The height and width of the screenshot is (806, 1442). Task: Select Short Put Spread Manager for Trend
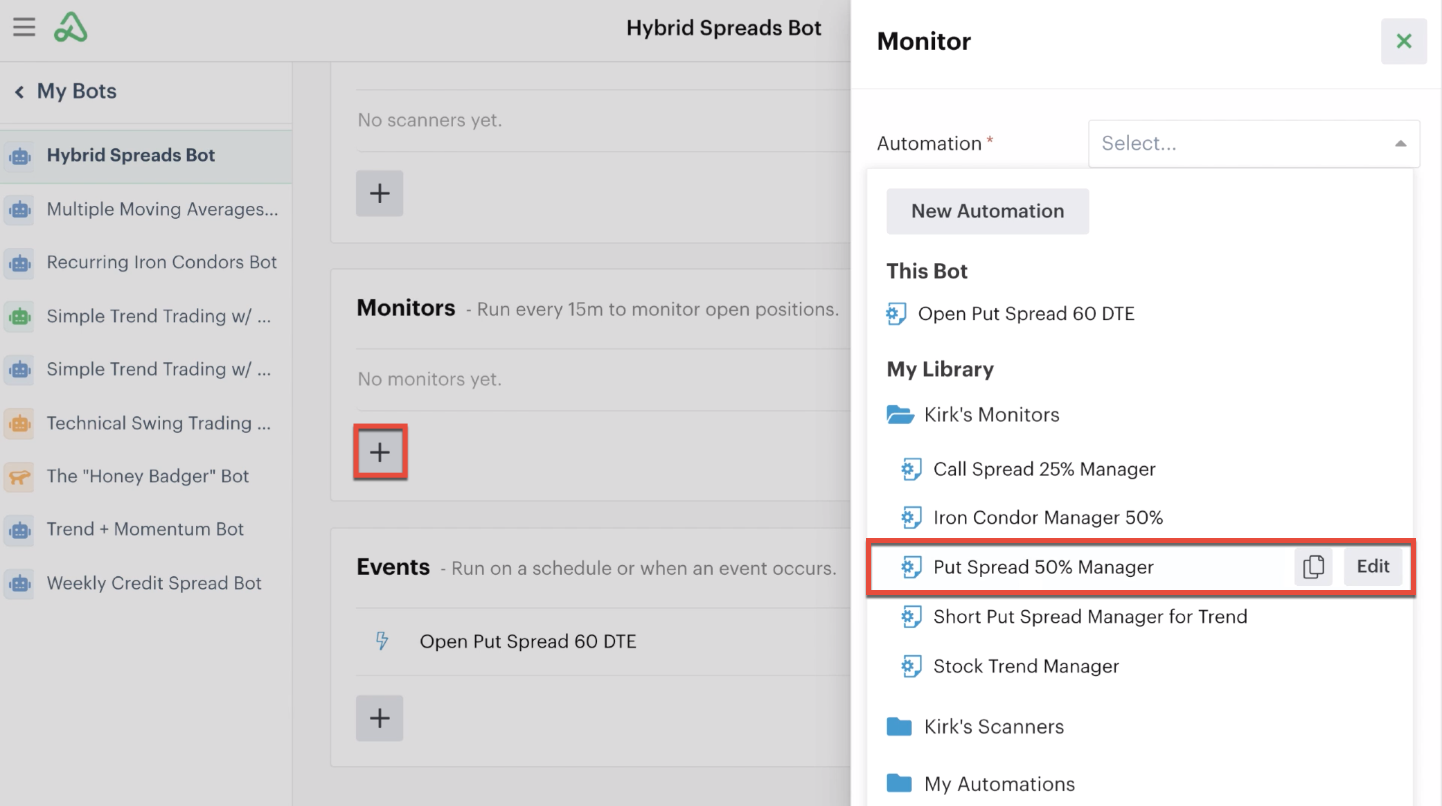point(1090,617)
